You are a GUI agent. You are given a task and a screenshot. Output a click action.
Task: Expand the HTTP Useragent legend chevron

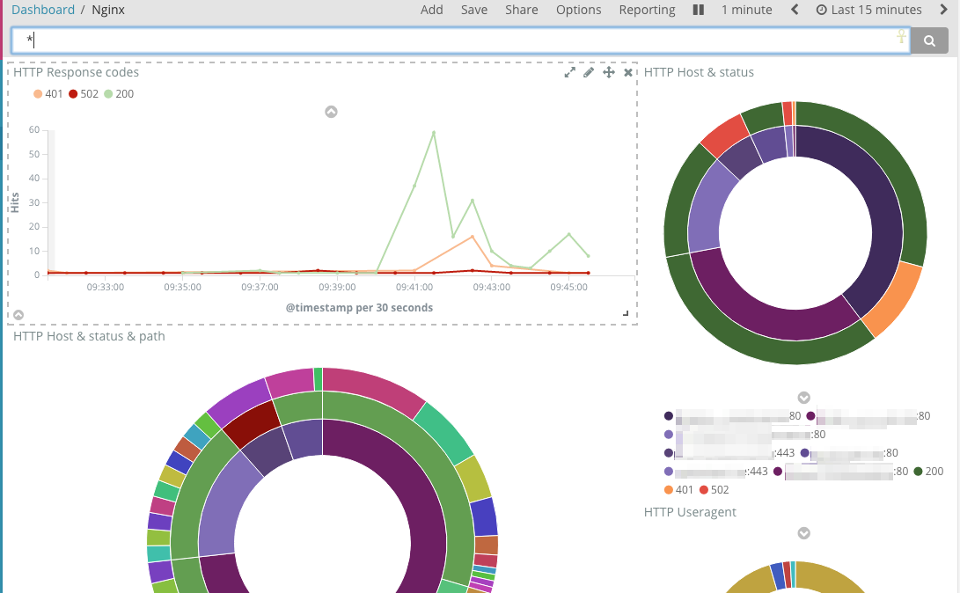804,534
